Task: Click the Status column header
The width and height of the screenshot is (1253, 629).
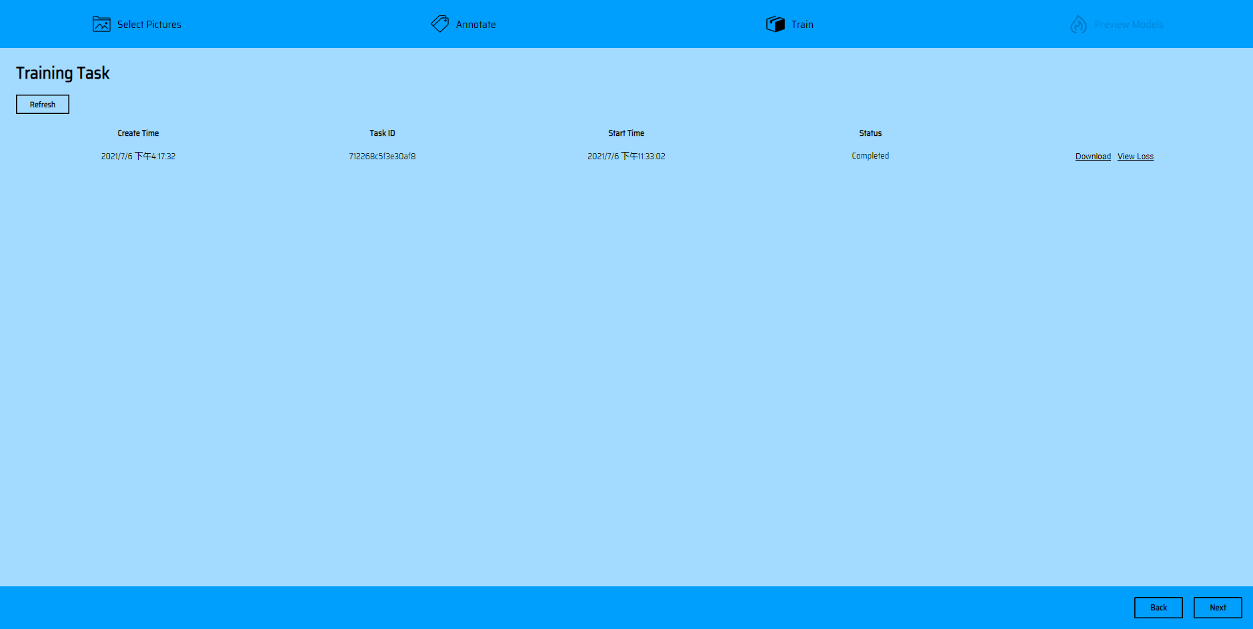Action: (x=870, y=133)
